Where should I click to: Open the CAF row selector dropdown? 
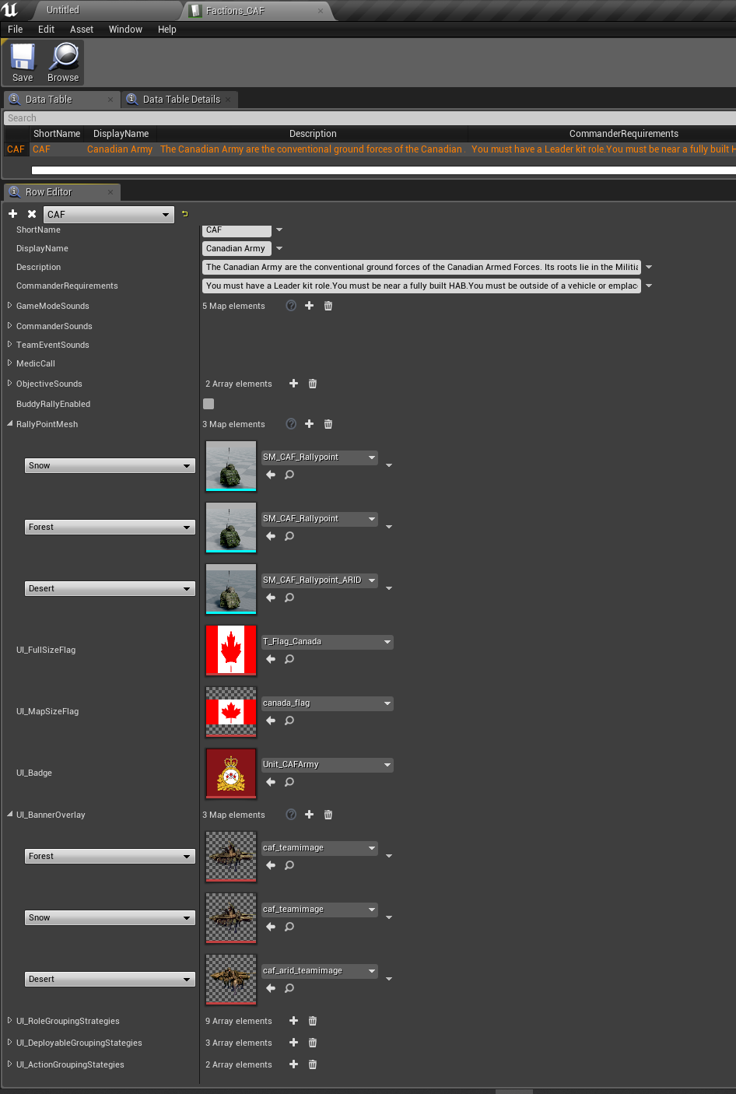point(109,215)
